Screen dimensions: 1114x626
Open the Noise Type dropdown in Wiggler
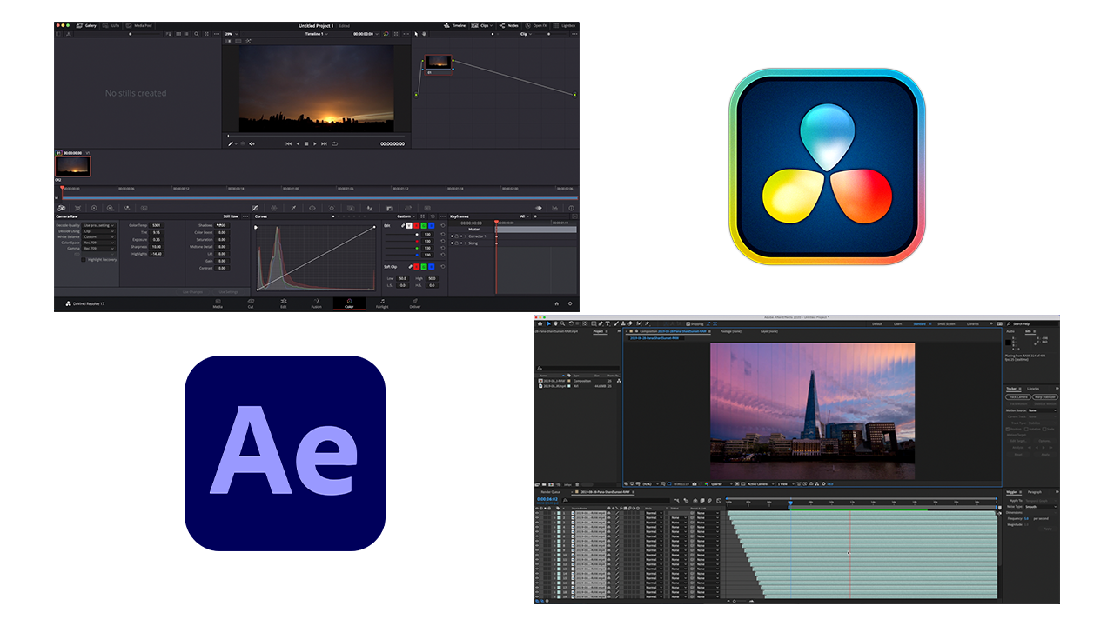(1041, 507)
